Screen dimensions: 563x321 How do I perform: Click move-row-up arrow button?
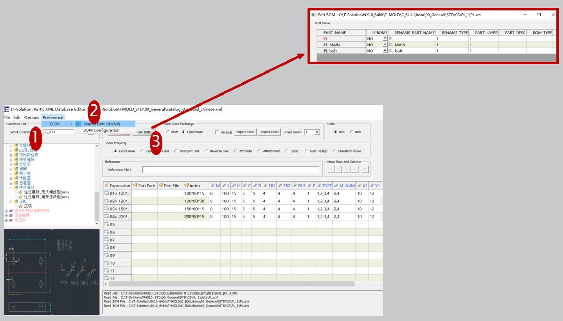click(347, 169)
